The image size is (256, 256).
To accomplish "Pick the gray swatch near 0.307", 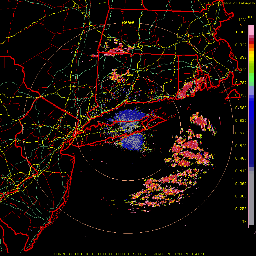I will (251, 198).
